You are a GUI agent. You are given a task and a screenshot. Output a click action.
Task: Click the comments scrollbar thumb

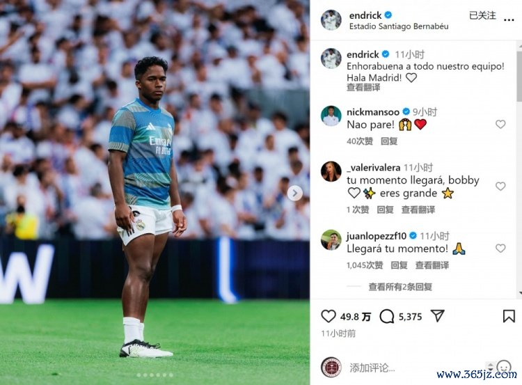(x=519, y=77)
